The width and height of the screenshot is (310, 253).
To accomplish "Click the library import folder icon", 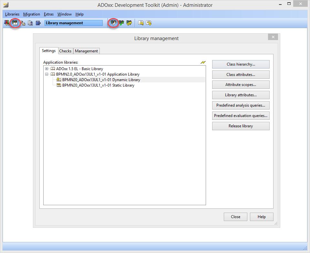I will tap(141, 23).
